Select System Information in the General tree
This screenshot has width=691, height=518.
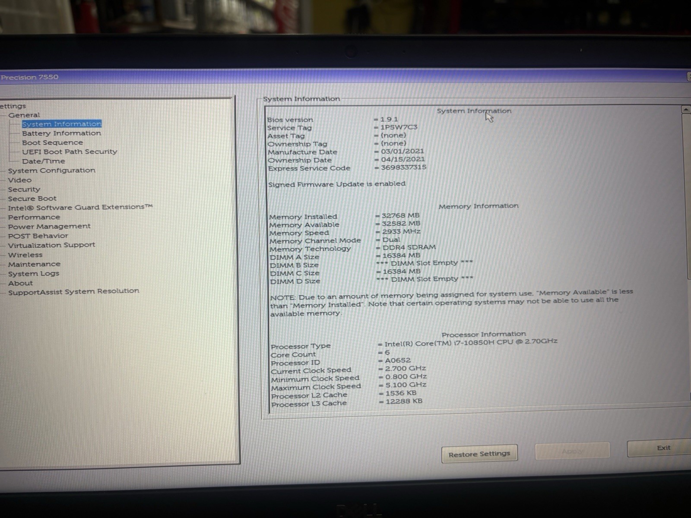pyautogui.click(x=62, y=124)
